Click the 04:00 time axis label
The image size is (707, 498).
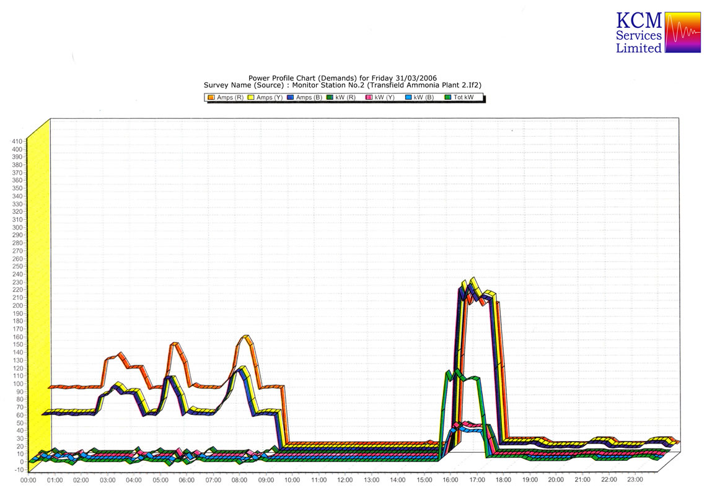click(x=134, y=481)
